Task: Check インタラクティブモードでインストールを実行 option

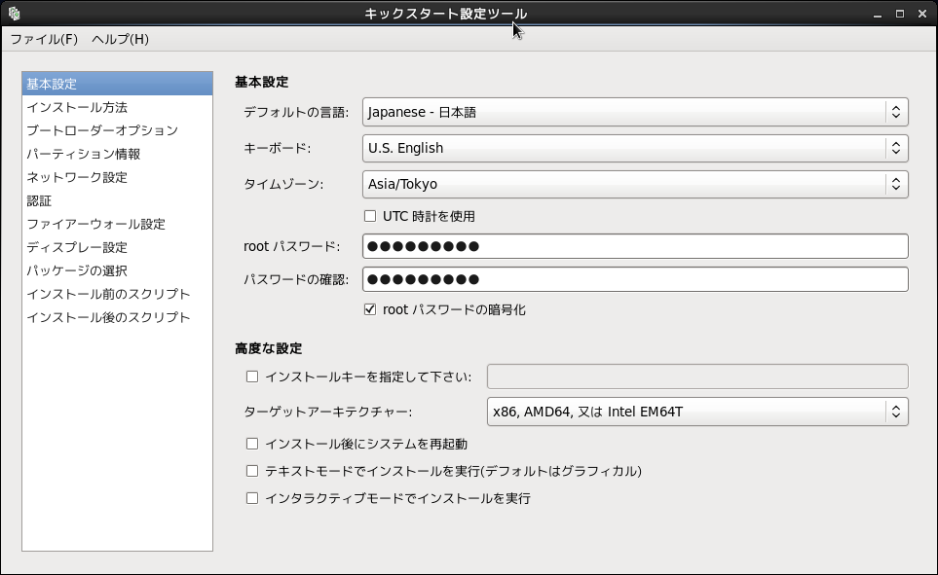Action: pos(252,498)
